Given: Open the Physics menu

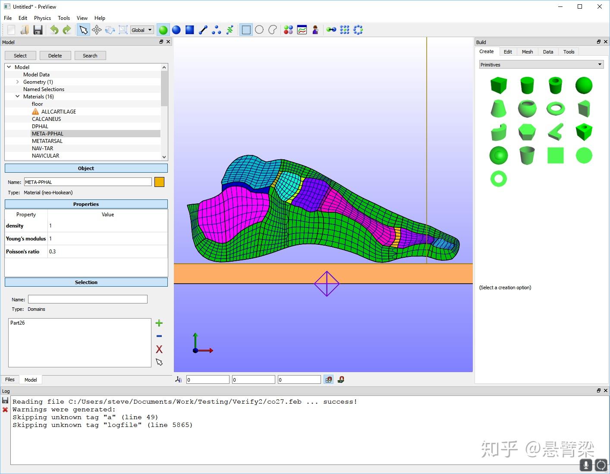Looking at the screenshot, I should [x=42, y=18].
